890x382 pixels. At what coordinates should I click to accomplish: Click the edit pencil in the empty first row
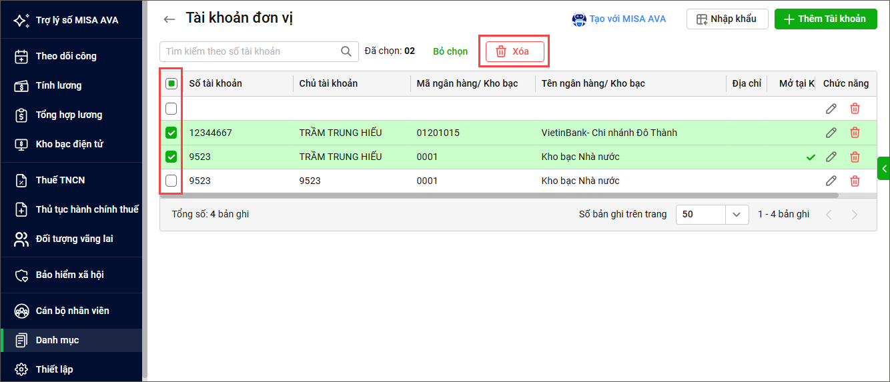(x=831, y=109)
